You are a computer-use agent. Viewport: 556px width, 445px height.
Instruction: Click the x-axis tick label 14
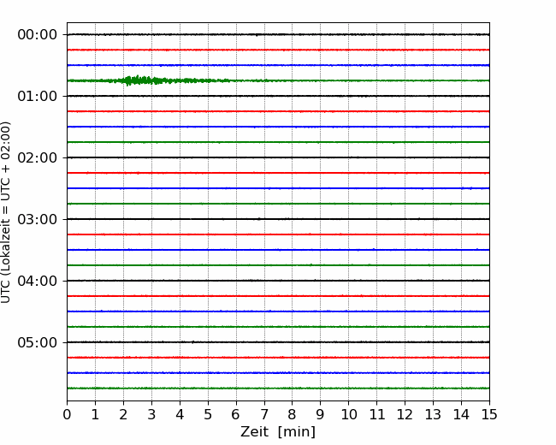[x=461, y=414]
